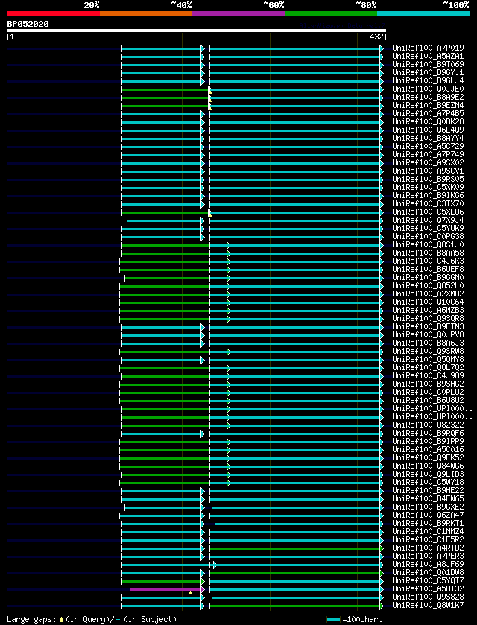
Task: Click the UniRef100_Q9SRW8 hit name
Action: [428, 351]
